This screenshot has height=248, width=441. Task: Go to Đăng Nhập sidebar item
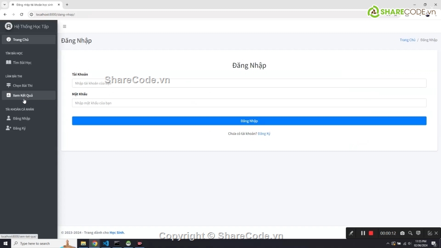(29, 118)
